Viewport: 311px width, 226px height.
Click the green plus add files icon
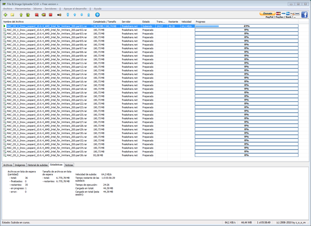point(5,15)
